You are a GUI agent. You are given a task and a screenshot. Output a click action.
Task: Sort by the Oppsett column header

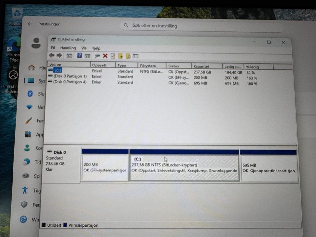click(103, 65)
